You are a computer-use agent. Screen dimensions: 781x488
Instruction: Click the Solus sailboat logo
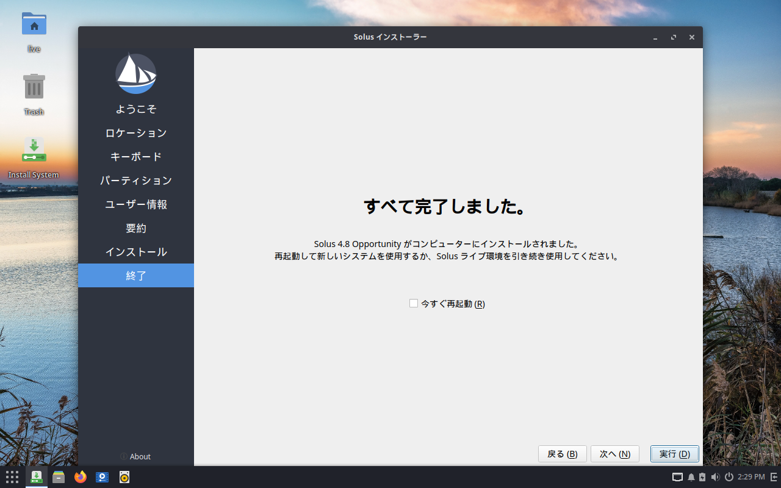click(x=136, y=74)
